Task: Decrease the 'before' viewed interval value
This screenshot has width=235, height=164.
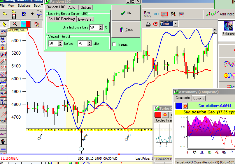Action: [x=60, y=45]
